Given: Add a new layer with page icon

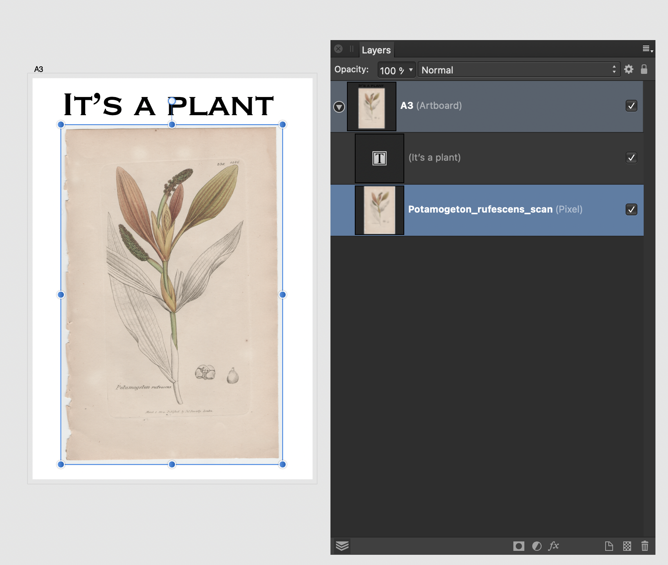Looking at the screenshot, I should pos(609,546).
